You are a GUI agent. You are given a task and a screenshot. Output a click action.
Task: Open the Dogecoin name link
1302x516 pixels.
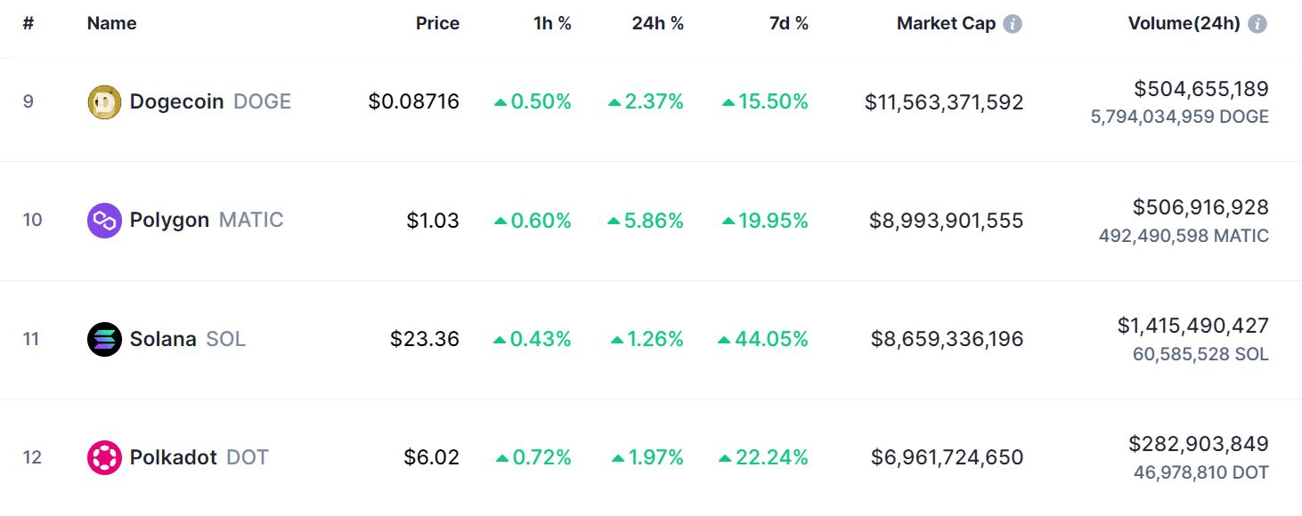click(x=176, y=102)
